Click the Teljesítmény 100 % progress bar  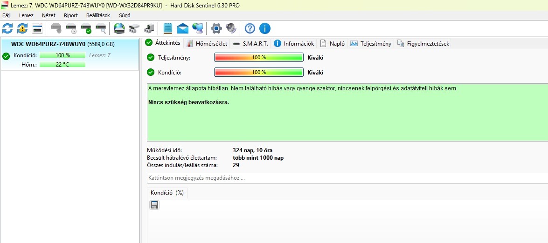258,58
